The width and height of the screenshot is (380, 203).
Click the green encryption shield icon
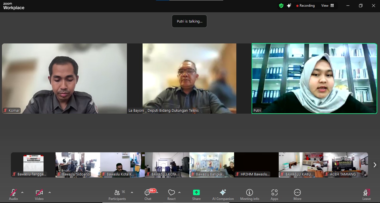281,6
